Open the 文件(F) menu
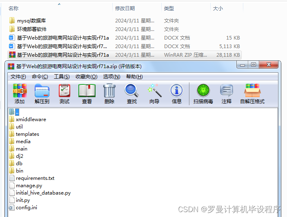 (18, 77)
